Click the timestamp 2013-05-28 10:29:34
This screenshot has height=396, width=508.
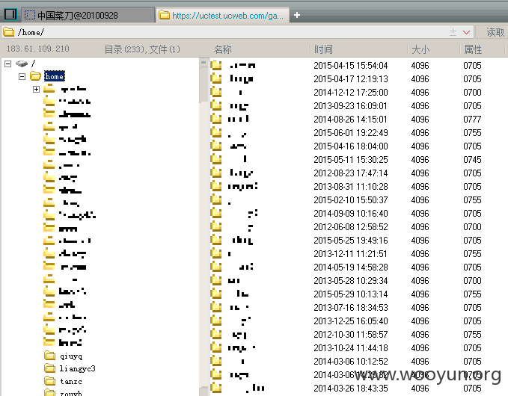tap(351, 280)
